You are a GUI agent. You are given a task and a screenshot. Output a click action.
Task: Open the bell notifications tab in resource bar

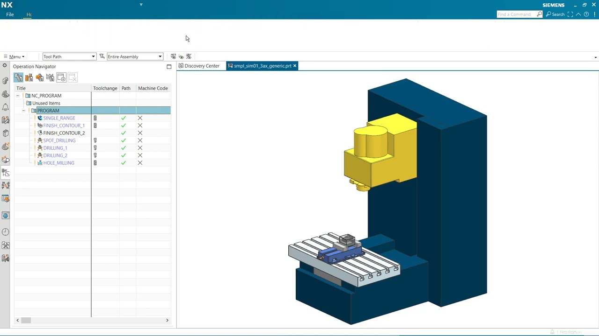6,107
